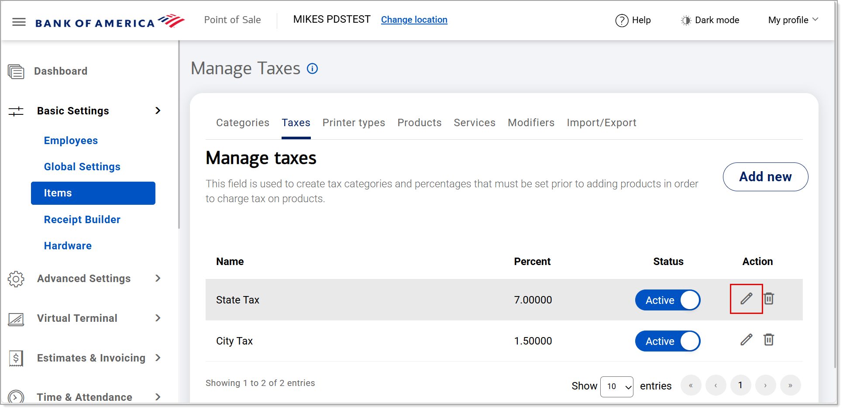Delete State Tax with trash icon
This screenshot has width=843, height=410.
click(769, 299)
